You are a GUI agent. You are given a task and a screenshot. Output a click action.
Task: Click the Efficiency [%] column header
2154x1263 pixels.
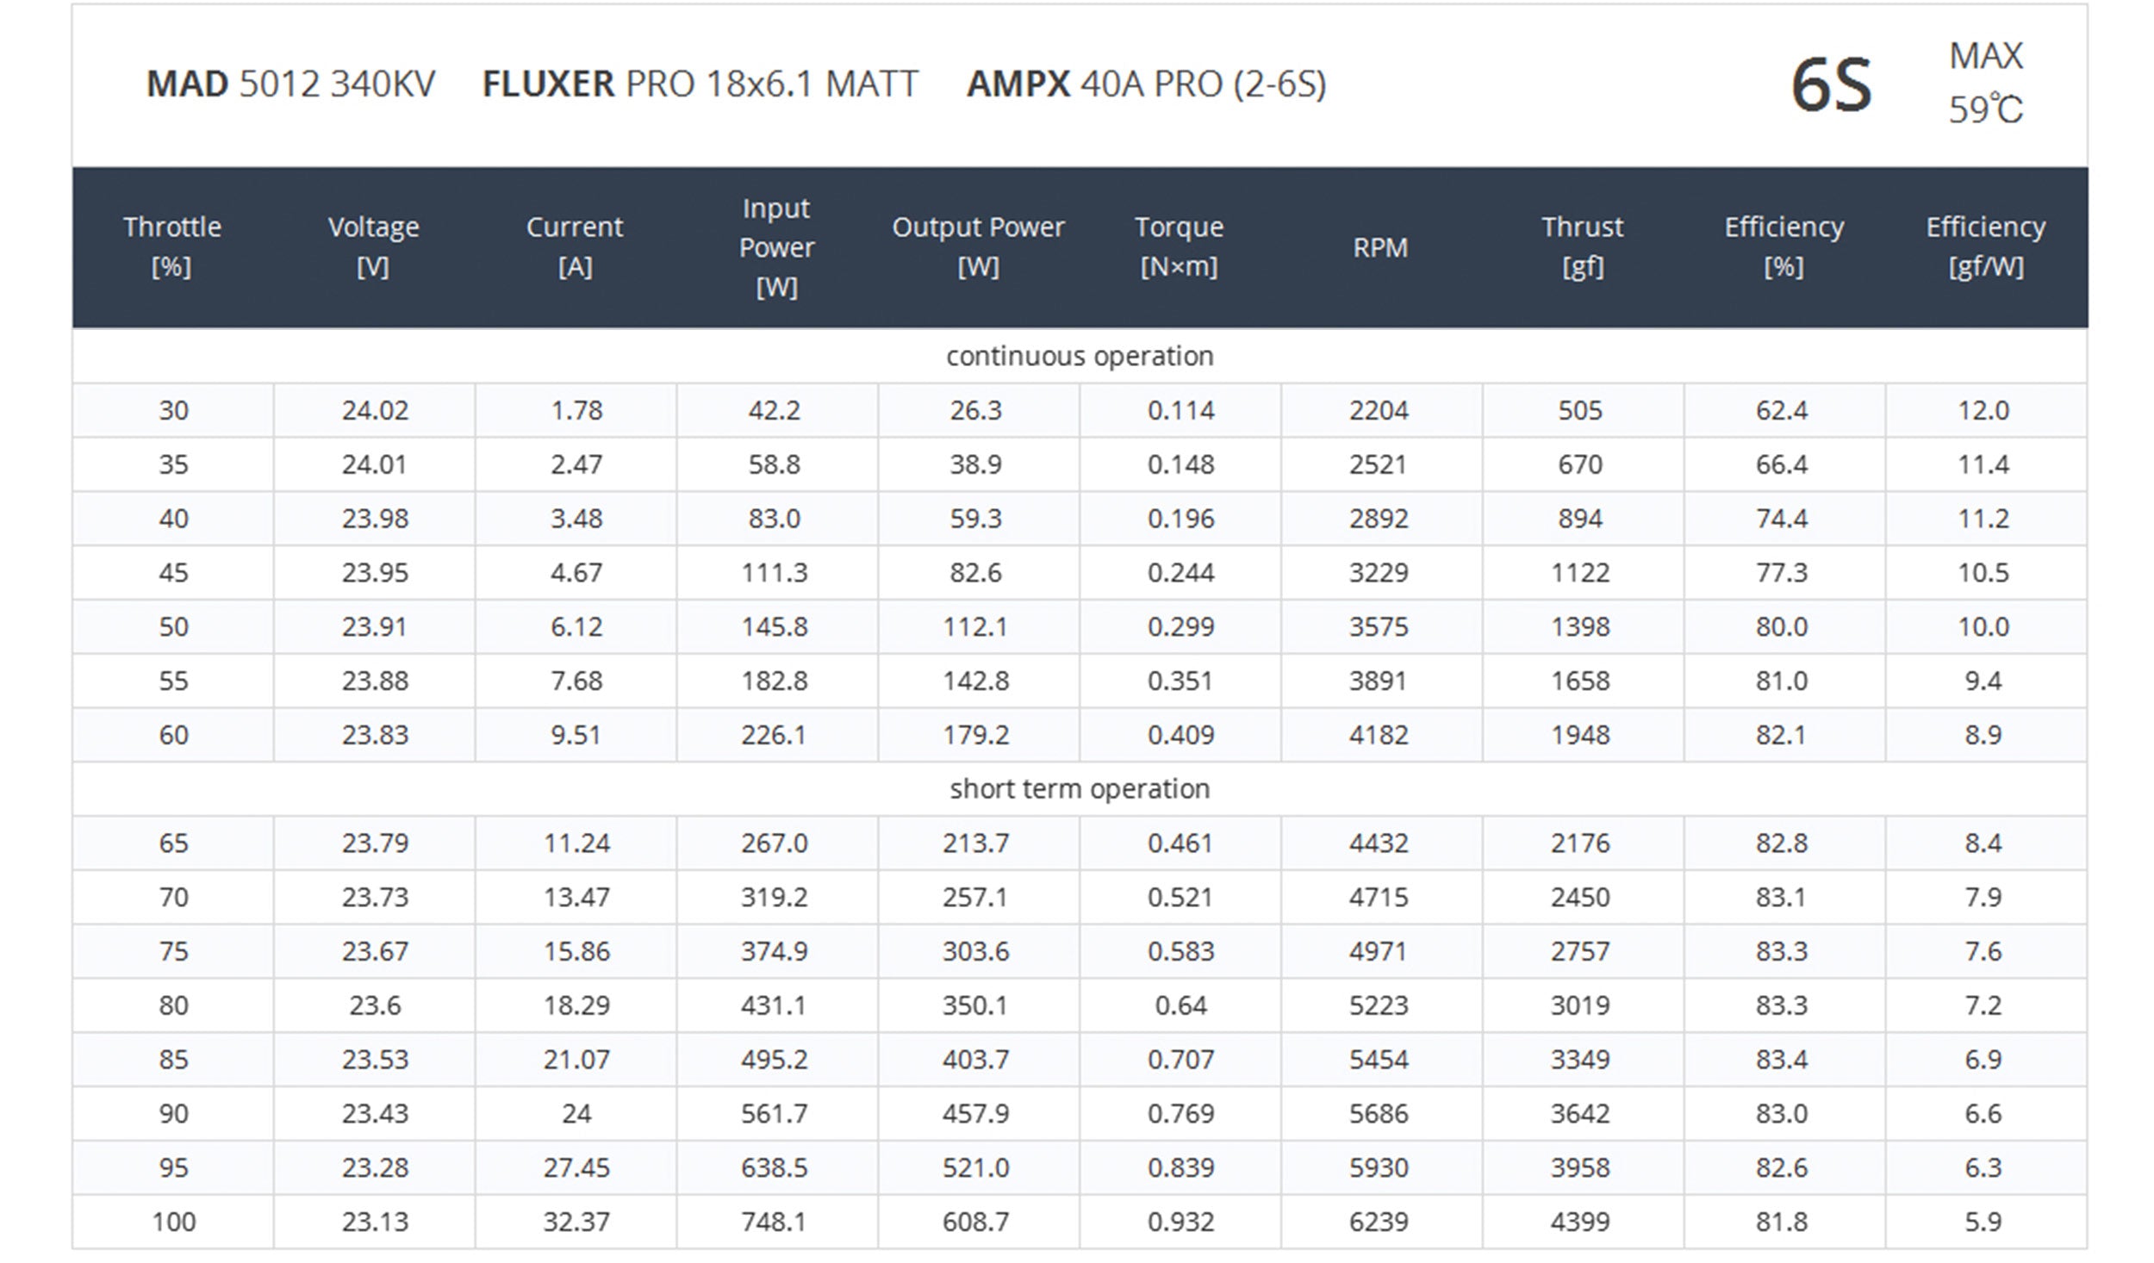(x=1784, y=247)
